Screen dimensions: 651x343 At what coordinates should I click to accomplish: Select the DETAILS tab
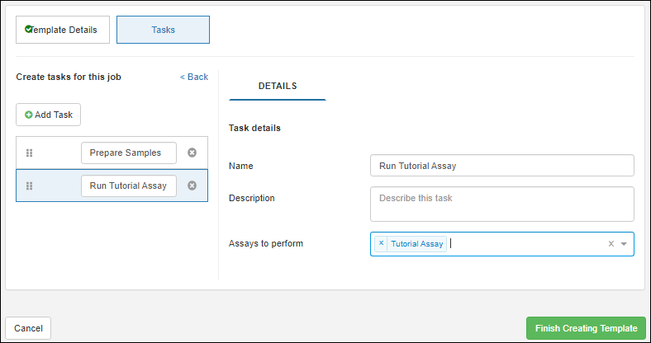(x=278, y=86)
